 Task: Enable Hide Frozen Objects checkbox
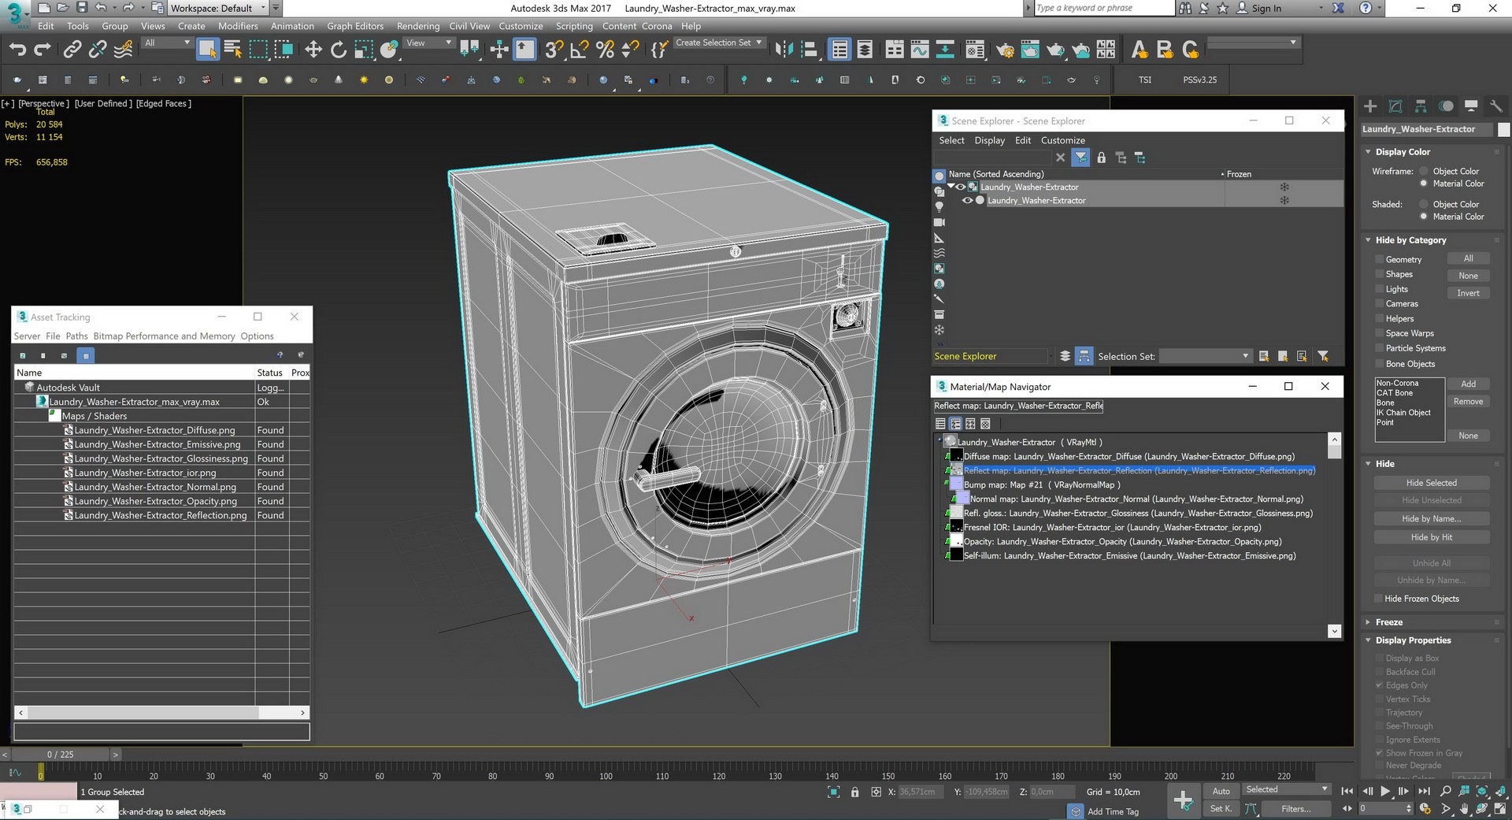pos(1379,599)
